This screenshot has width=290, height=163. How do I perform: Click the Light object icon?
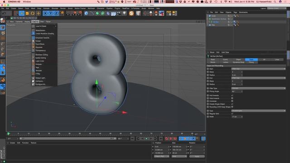click(124, 13)
